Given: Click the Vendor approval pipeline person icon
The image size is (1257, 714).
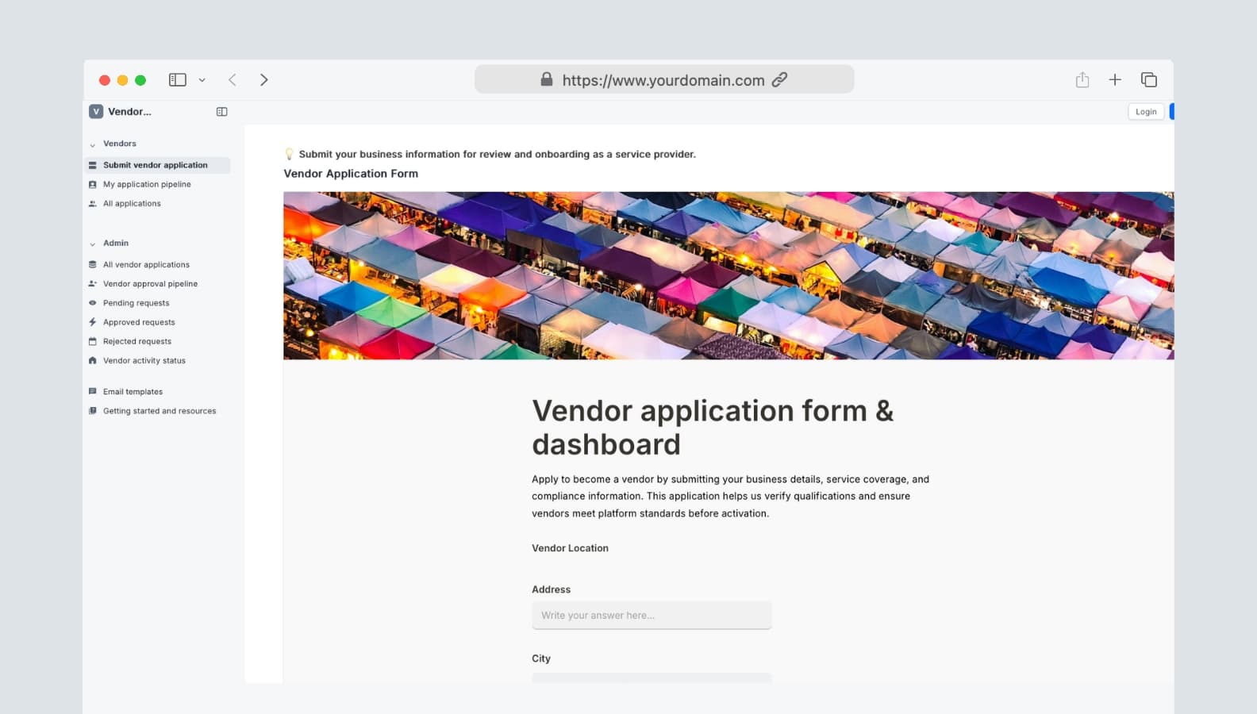Looking at the screenshot, I should [x=93, y=283].
